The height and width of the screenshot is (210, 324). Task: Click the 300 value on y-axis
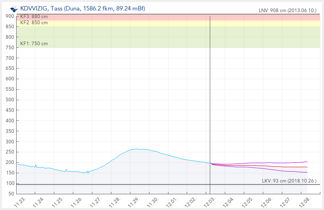click(x=10, y=141)
